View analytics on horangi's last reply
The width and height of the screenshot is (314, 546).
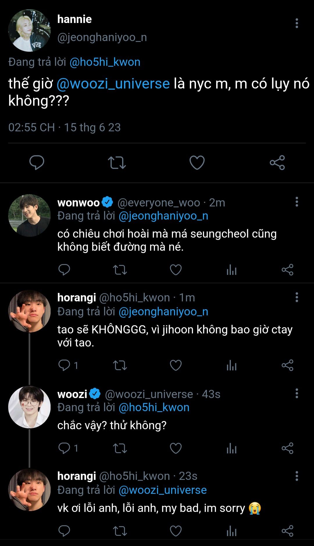point(231,531)
